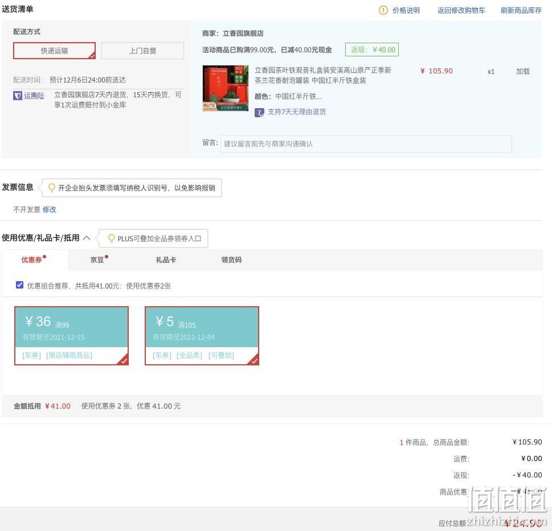
Task: Toggle the ¥36 满99 coupon
Action: 71,335
